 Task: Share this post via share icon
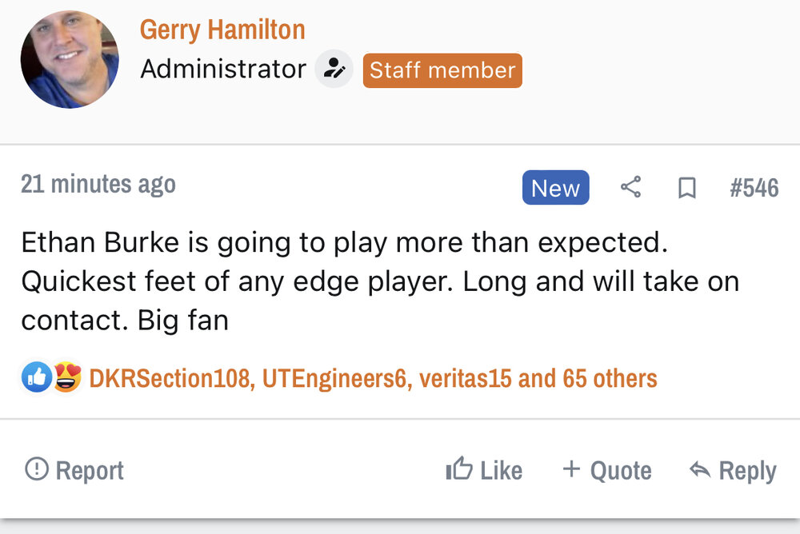tap(631, 188)
